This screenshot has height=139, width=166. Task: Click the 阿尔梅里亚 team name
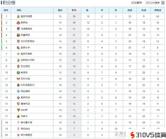point(26,135)
